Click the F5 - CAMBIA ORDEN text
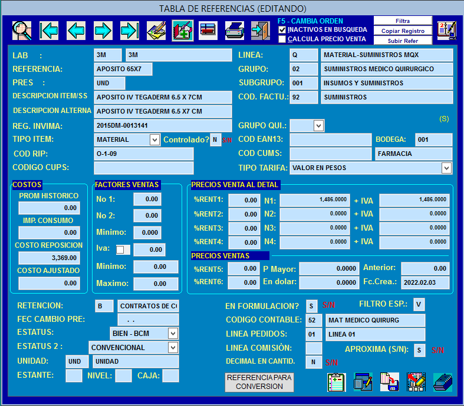This screenshot has height=406, width=464. [310, 21]
